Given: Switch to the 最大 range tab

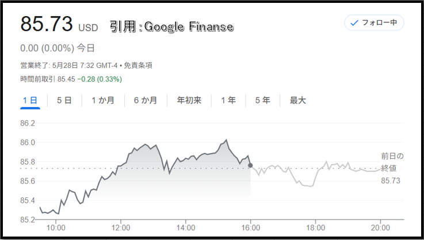Looking at the screenshot, I should [x=297, y=100].
